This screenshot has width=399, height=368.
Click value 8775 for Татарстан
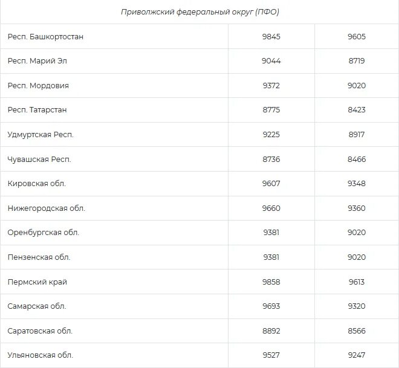click(x=271, y=110)
